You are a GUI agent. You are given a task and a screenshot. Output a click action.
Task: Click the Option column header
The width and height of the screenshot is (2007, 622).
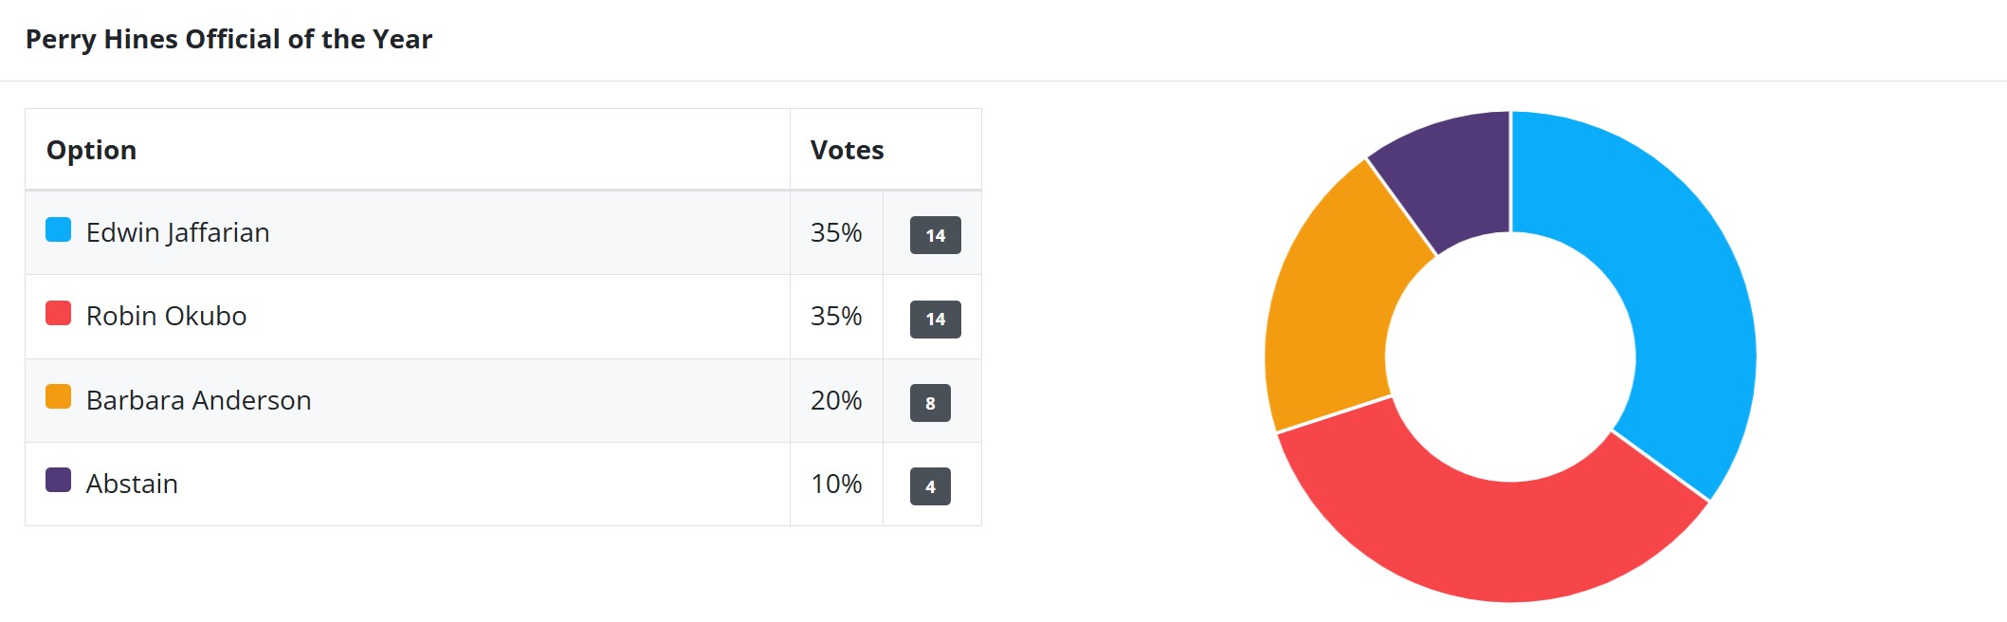pos(91,150)
